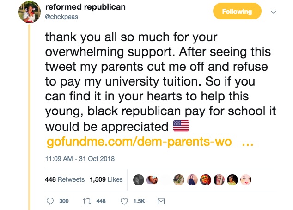View the 448 Retweets list

click(x=65, y=179)
